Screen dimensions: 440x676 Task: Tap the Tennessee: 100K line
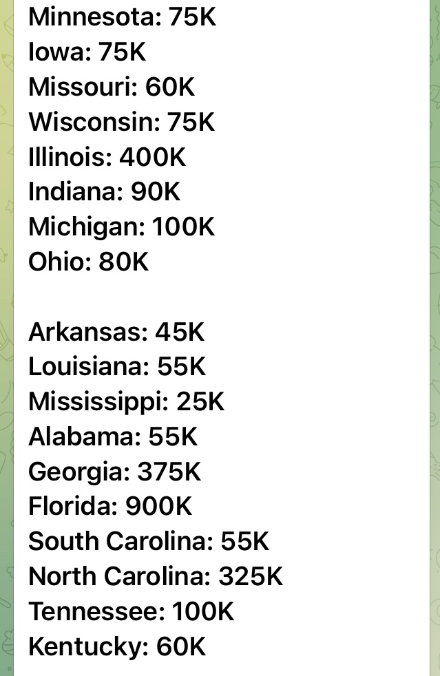131,612
